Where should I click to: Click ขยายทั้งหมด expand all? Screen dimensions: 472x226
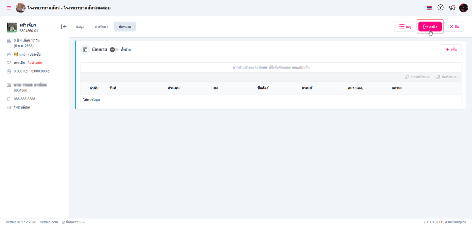coord(417,77)
